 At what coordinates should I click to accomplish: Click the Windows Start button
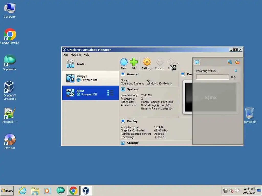click(x=7, y=190)
